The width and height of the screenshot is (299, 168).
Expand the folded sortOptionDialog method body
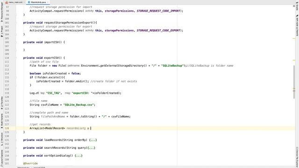(78, 155)
